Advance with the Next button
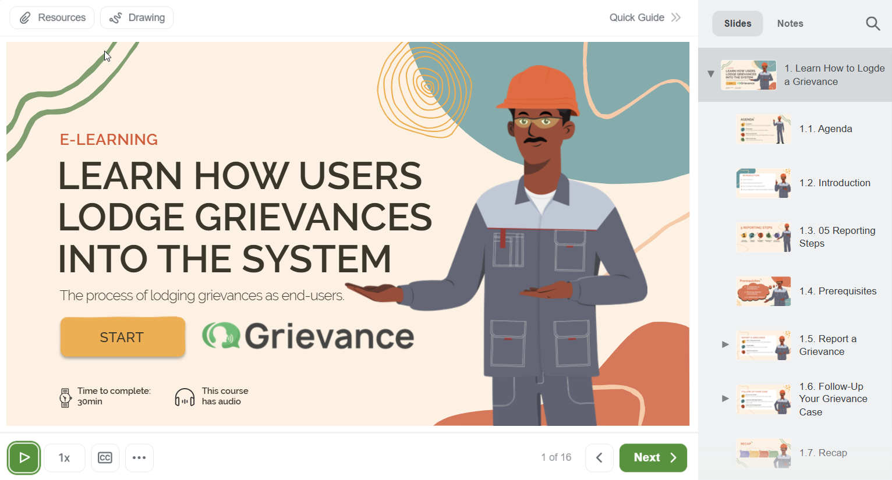892x480 pixels. 653,457
